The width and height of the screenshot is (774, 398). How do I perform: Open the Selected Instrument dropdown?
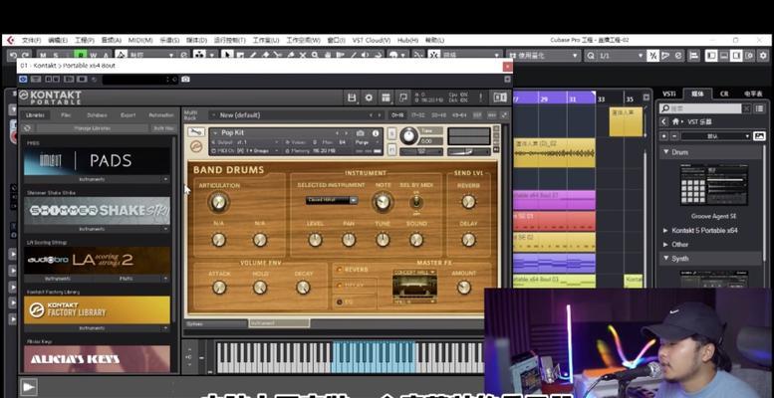tap(332, 200)
